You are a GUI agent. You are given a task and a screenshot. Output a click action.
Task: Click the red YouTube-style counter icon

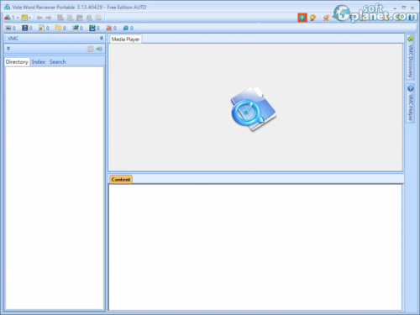pyautogui.click(x=109, y=28)
